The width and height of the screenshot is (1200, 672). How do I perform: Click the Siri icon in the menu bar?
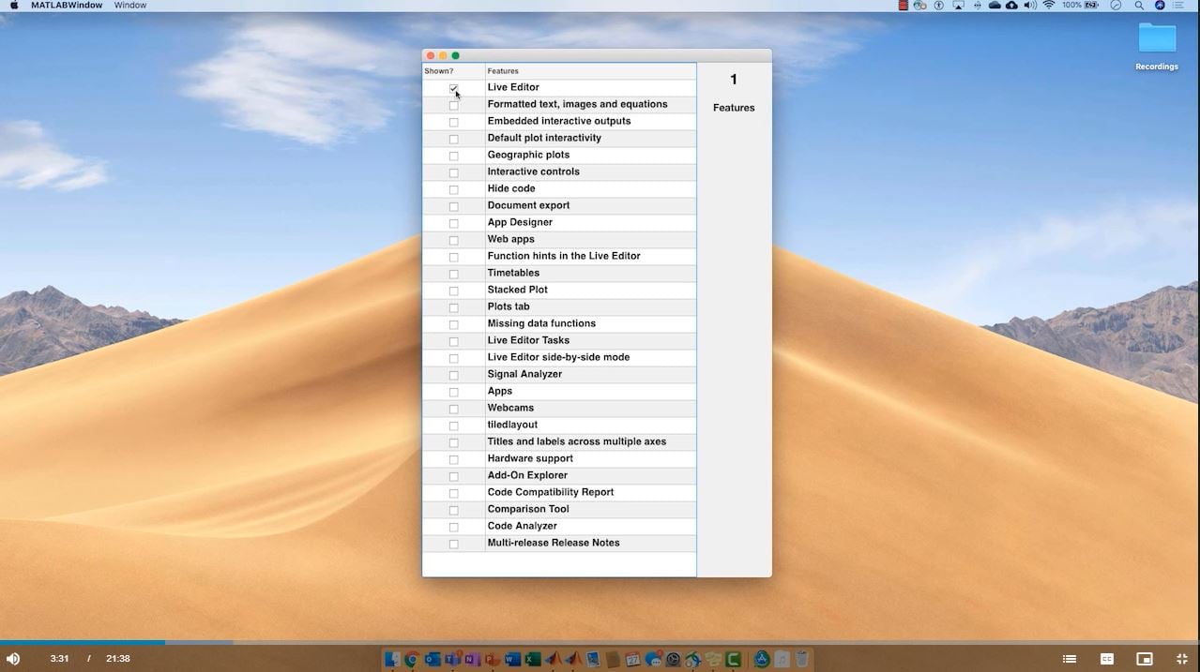(1160, 5)
